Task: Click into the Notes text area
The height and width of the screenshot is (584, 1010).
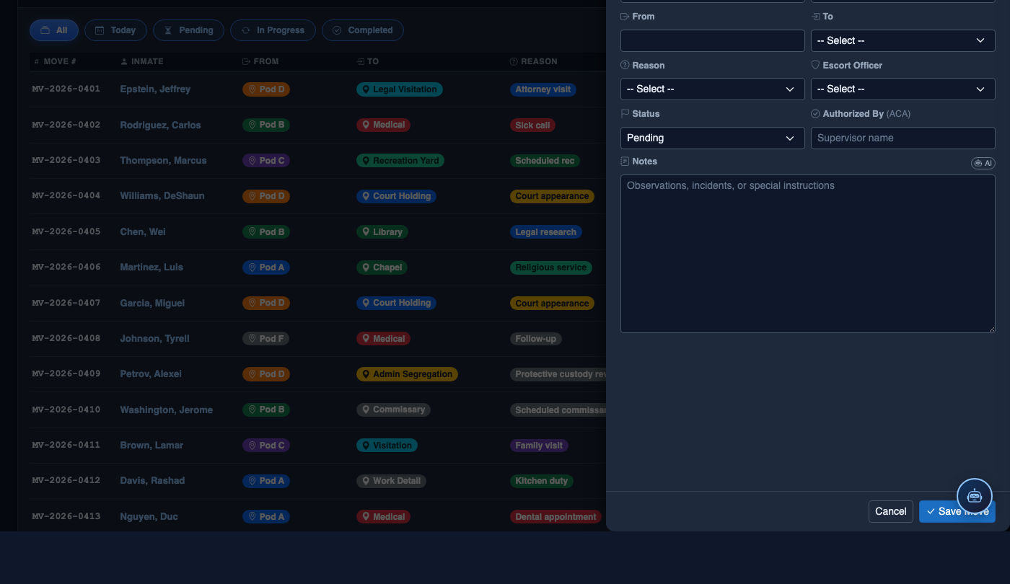Action: [807, 254]
